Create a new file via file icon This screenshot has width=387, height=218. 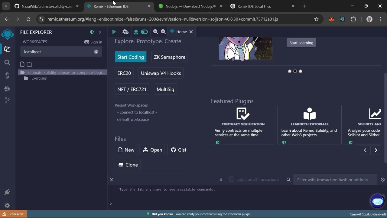22,64
